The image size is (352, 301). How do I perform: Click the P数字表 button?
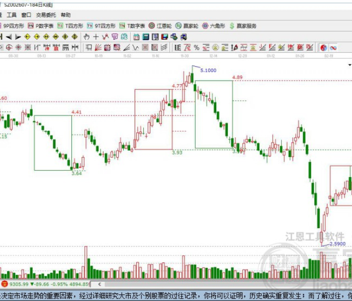[x=41, y=26]
